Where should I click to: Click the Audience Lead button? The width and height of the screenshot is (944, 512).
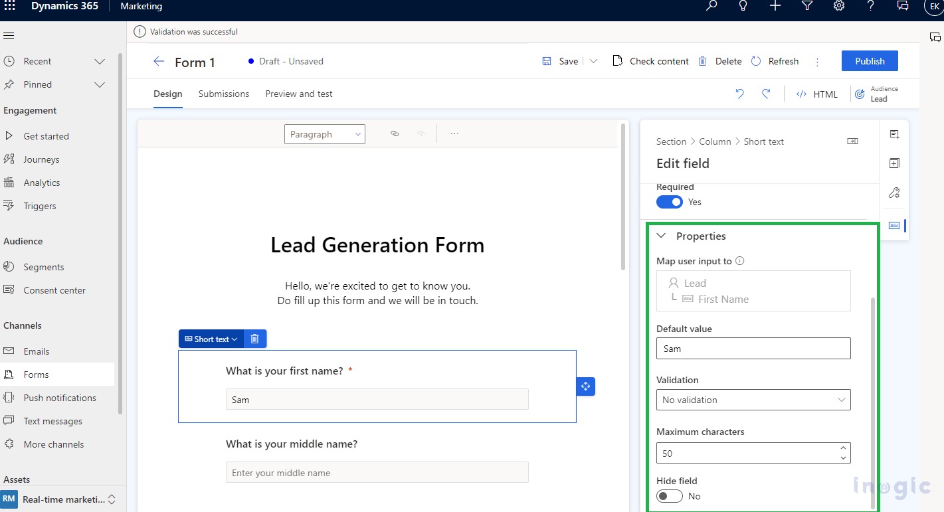[x=876, y=94]
